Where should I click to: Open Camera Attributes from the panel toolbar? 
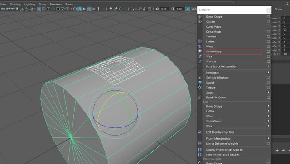(12, 9)
